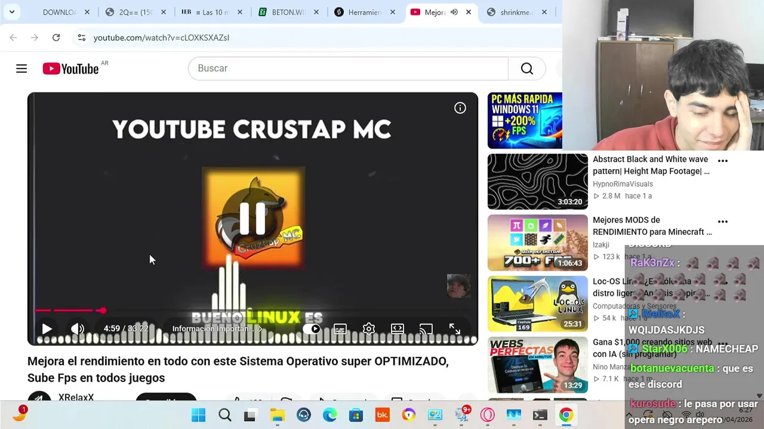The width and height of the screenshot is (764, 429).
Task: Open the widgets icon with badge 1
Action: point(19,414)
